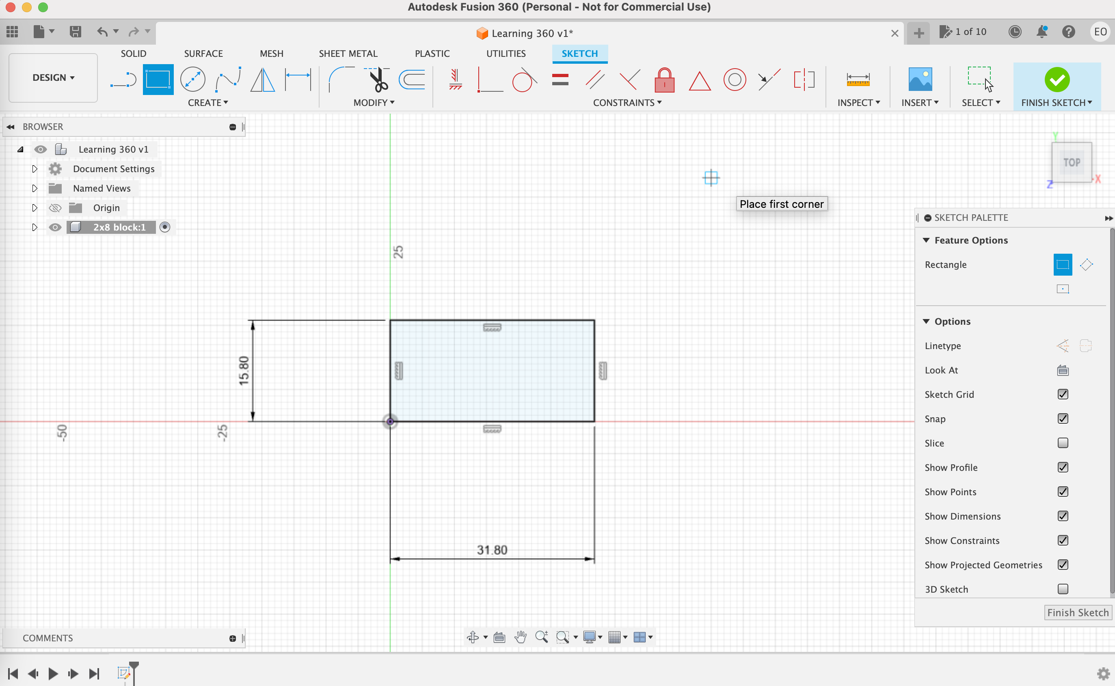Switch to the PLASTIC tab

pos(432,54)
